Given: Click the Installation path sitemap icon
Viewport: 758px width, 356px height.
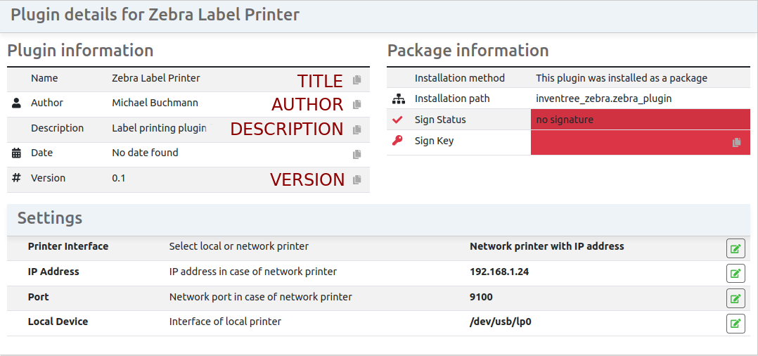Looking at the screenshot, I should click(398, 98).
